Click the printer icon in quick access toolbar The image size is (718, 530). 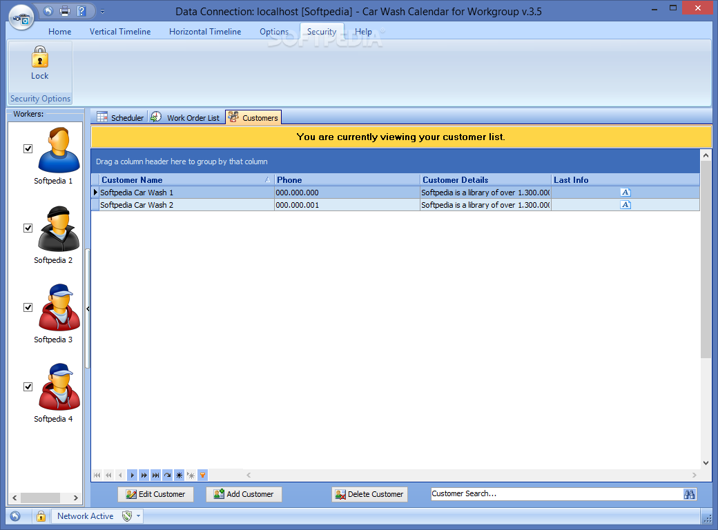click(65, 11)
